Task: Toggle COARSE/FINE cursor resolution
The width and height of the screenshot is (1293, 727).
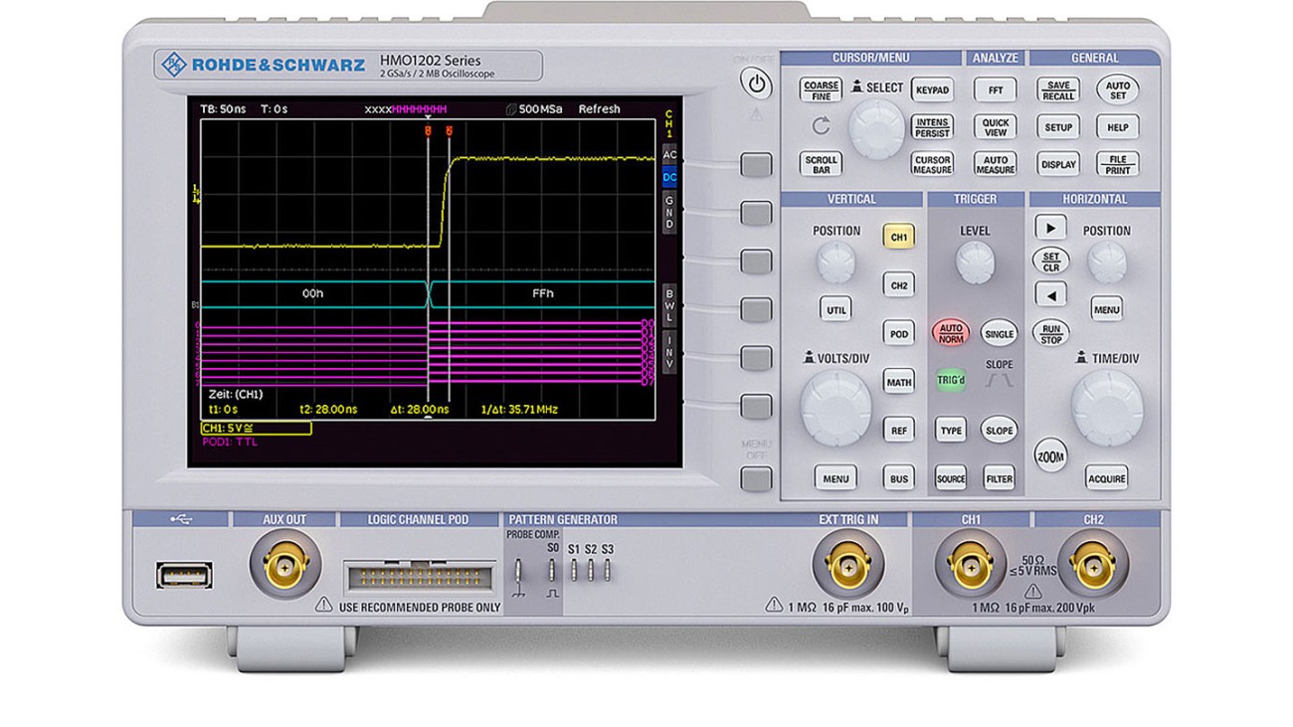Action: pyautogui.click(x=820, y=90)
